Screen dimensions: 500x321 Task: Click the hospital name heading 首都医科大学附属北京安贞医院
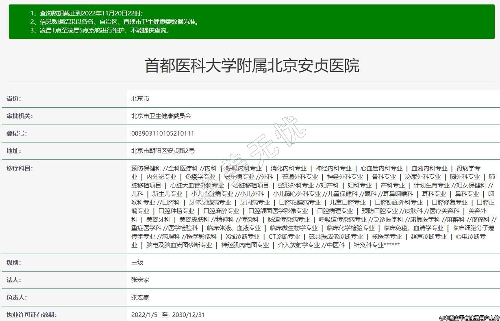point(252,66)
